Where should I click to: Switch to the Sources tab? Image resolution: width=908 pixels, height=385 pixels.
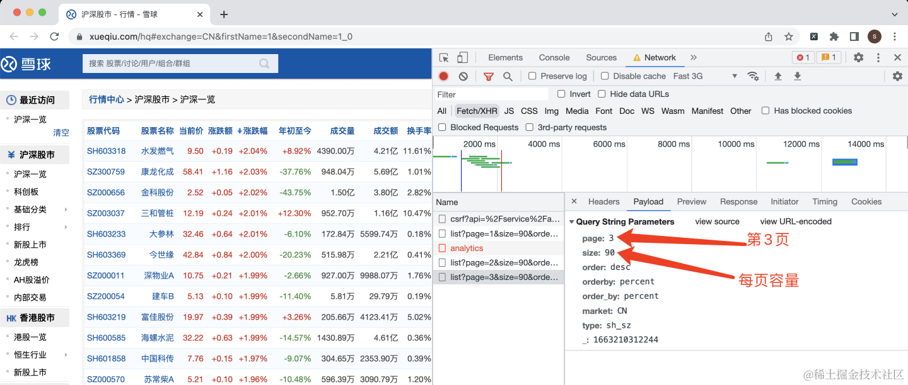click(601, 57)
